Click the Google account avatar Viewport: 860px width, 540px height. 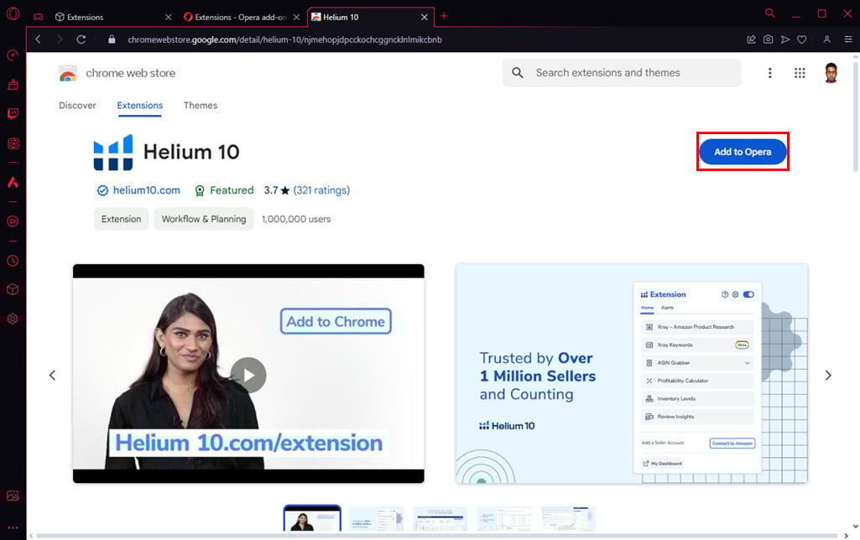pos(831,73)
